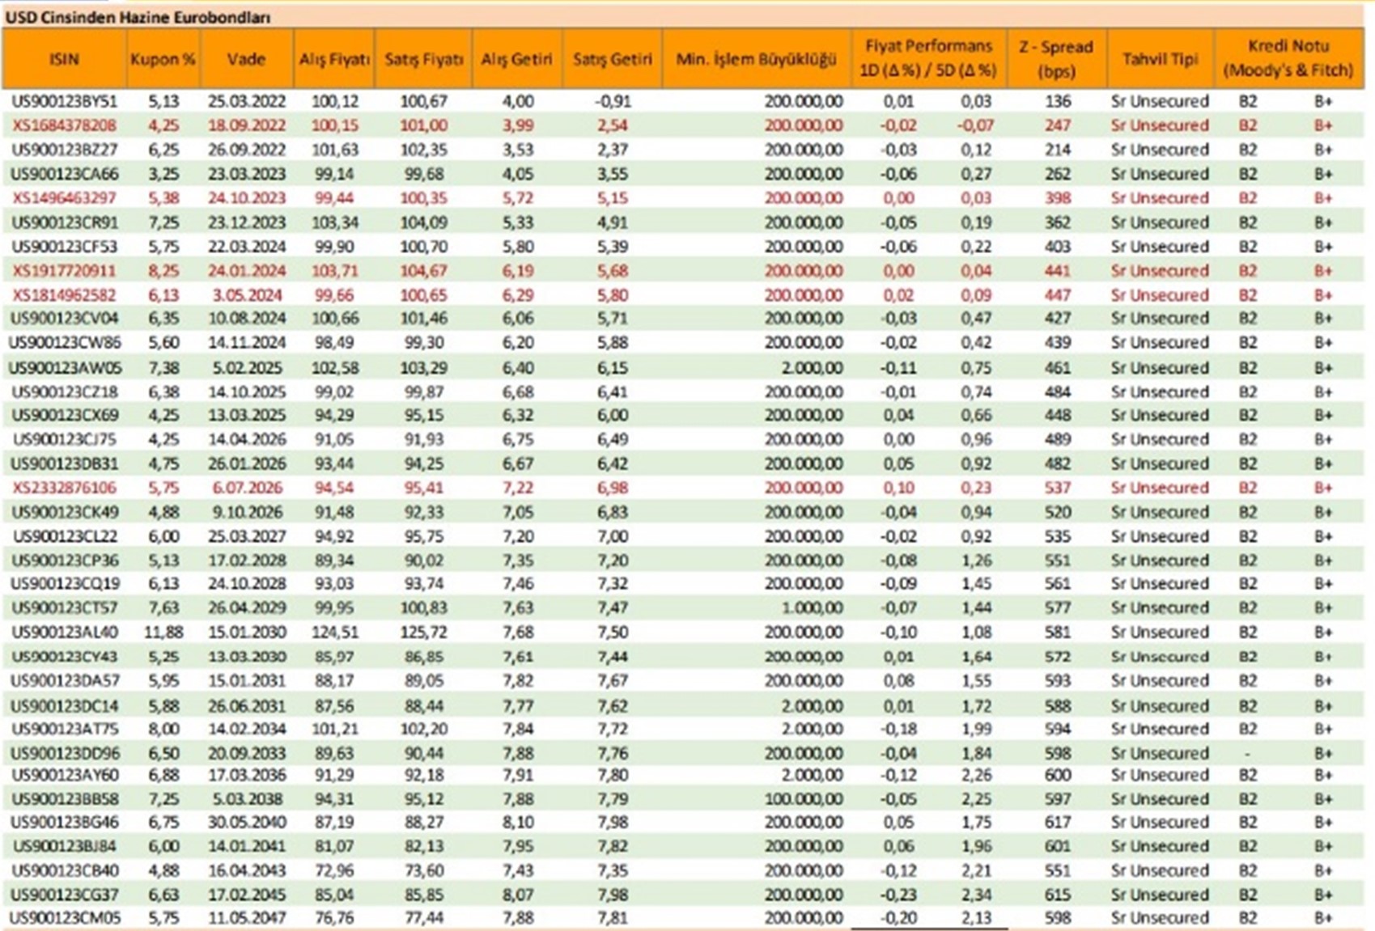Click the ask price 125,72

click(424, 632)
